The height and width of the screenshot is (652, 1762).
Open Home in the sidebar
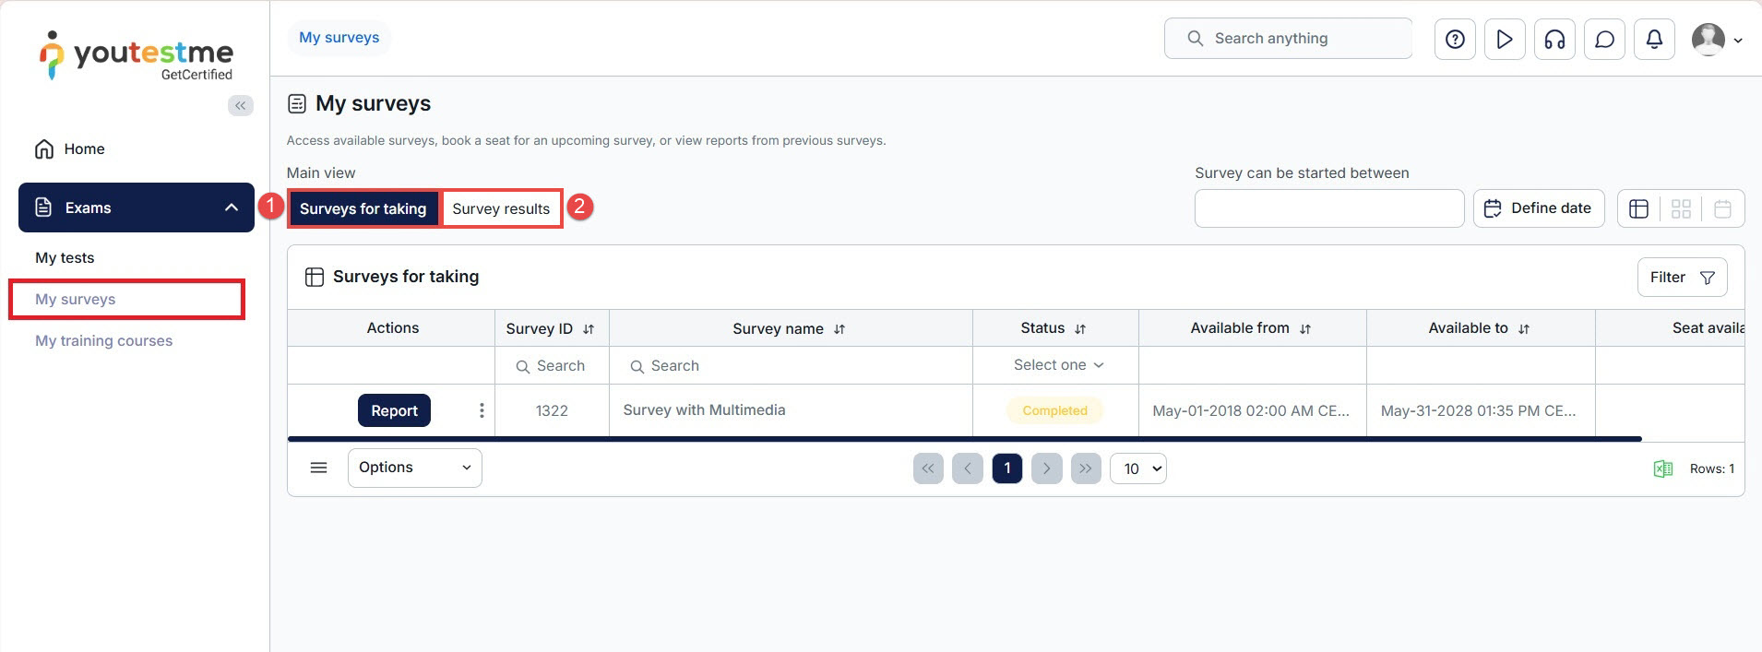pos(69,148)
